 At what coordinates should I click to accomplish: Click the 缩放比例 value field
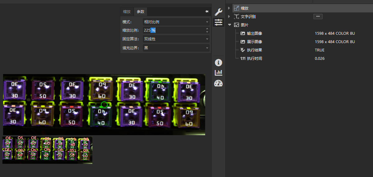pos(173,30)
